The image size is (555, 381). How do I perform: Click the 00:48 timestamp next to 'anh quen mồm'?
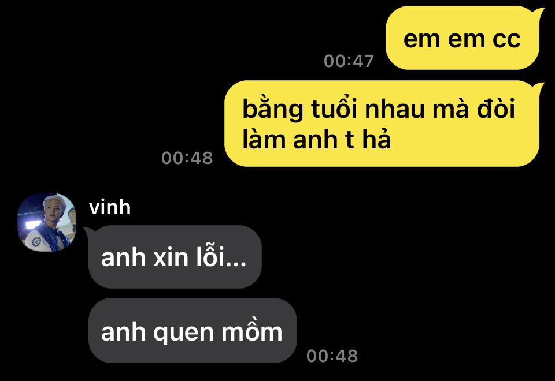click(x=332, y=356)
